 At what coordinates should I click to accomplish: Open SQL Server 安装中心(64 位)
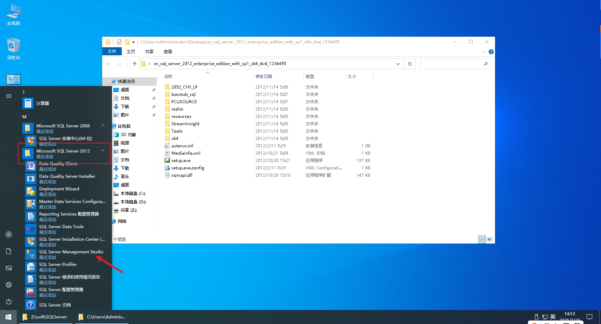click(65, 141)
